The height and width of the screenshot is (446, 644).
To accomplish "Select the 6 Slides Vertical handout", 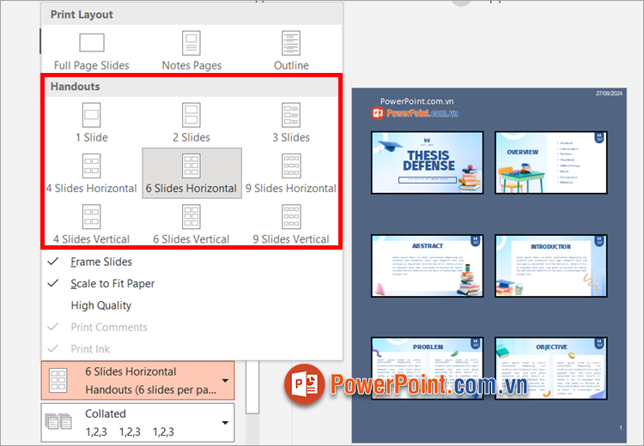I will tap(191, 218).
